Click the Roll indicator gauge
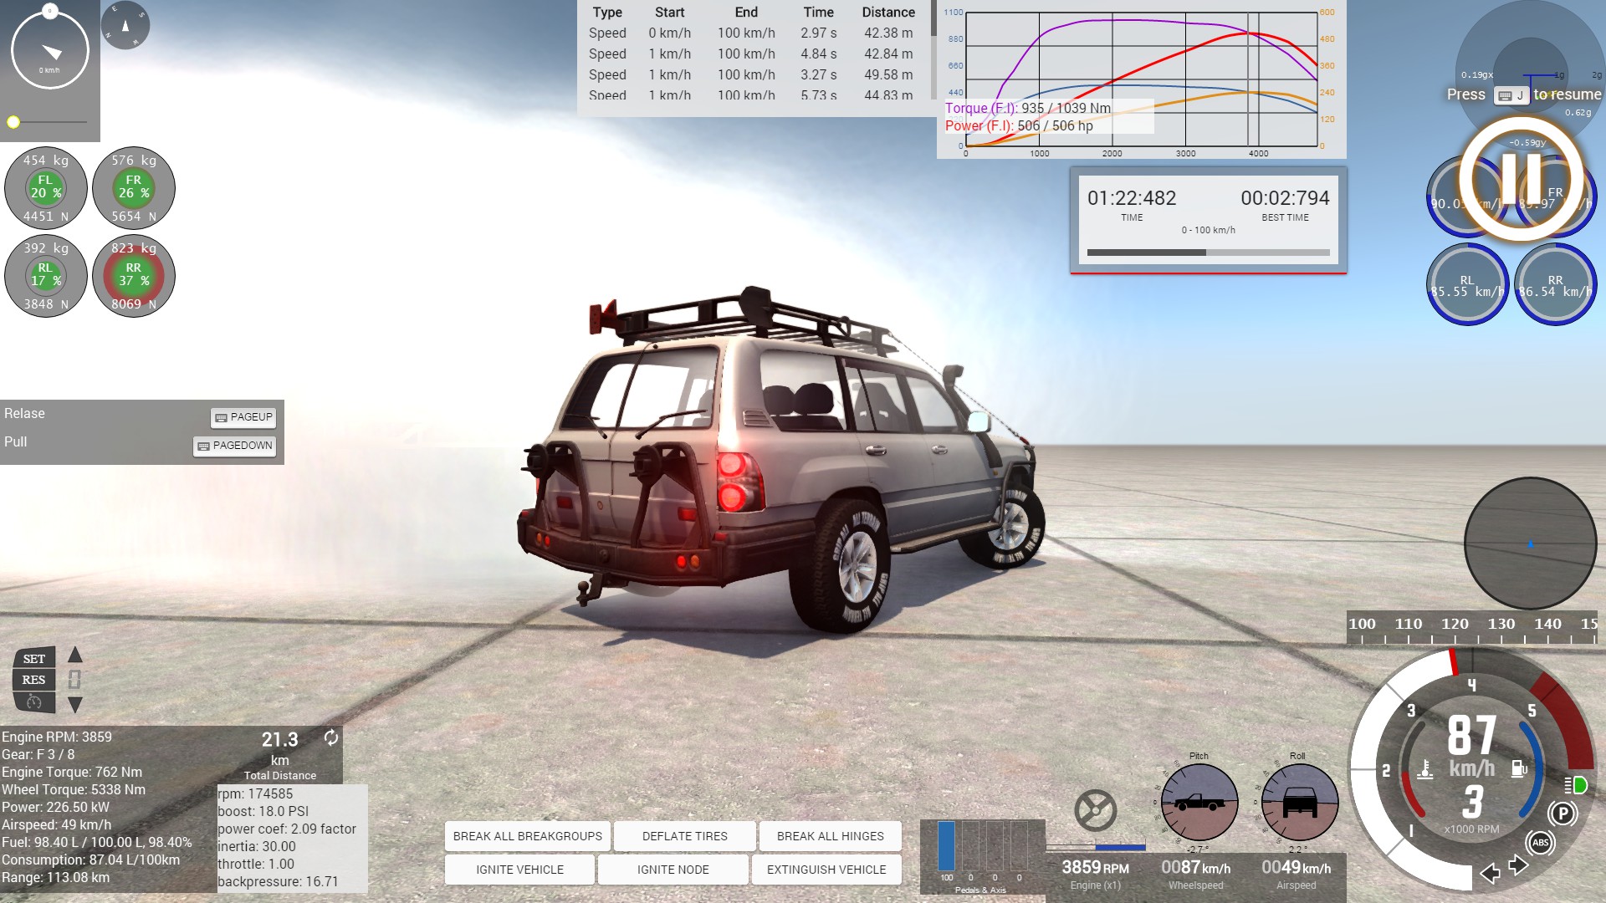 (x=1299, y=803)
